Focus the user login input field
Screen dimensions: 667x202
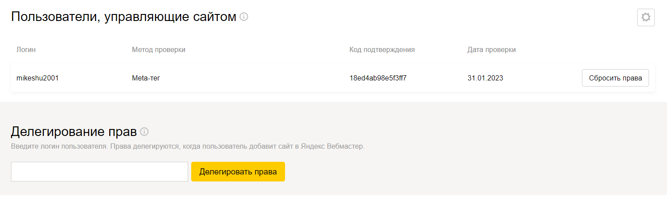(100, 171)
